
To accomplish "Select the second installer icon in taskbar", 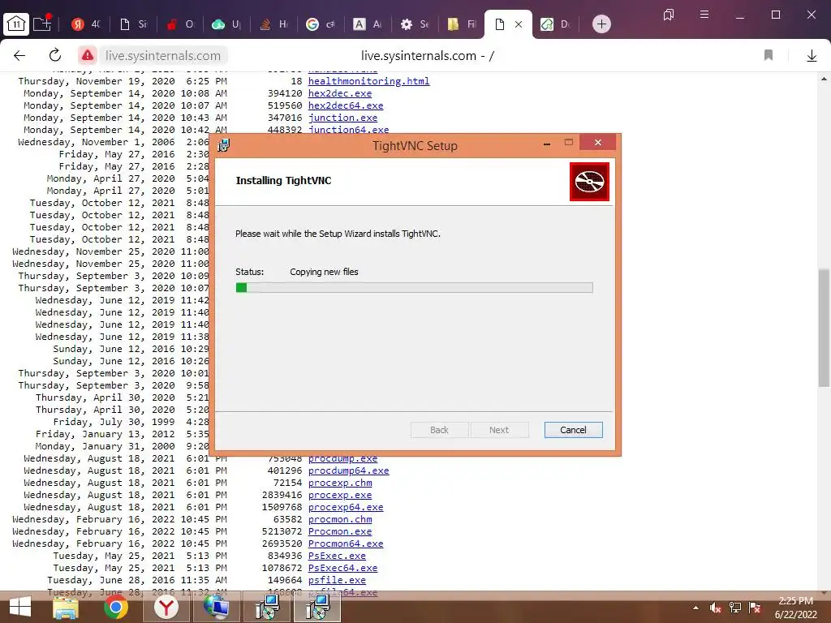I will tap(317, 607).
